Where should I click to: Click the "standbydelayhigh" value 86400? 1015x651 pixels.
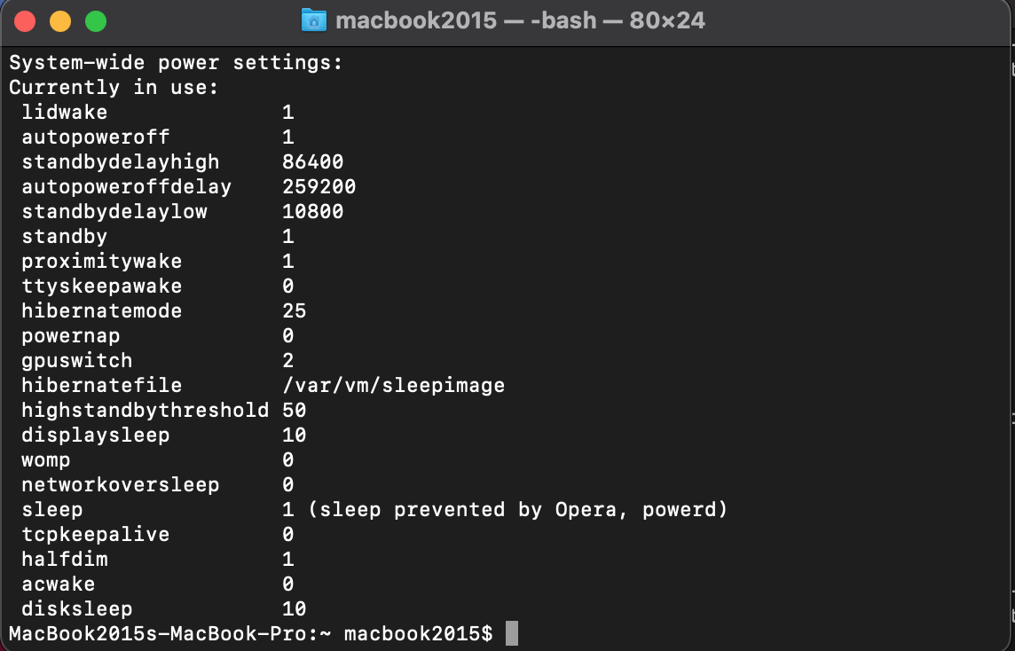[x=312, y=162]
